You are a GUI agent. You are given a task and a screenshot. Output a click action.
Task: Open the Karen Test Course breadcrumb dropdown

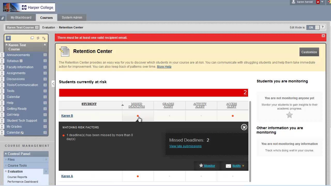pos(37,27)
